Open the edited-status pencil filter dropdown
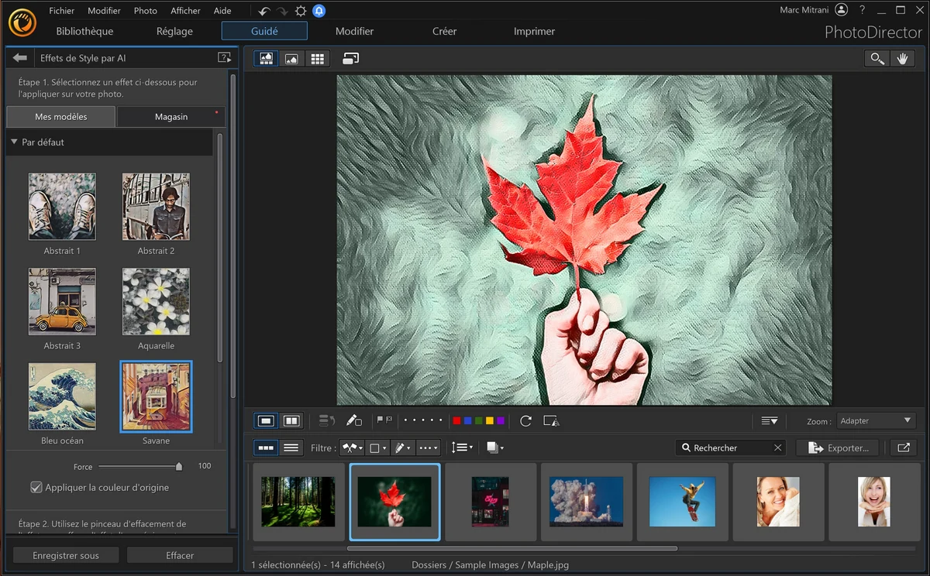The width and height of the screenshot is (930, 576). point(402,447)
